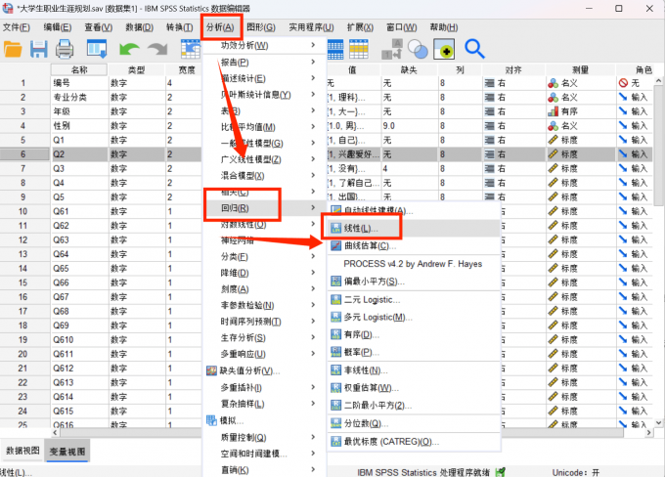Click the green Undo arrow icon

point(129,49)
